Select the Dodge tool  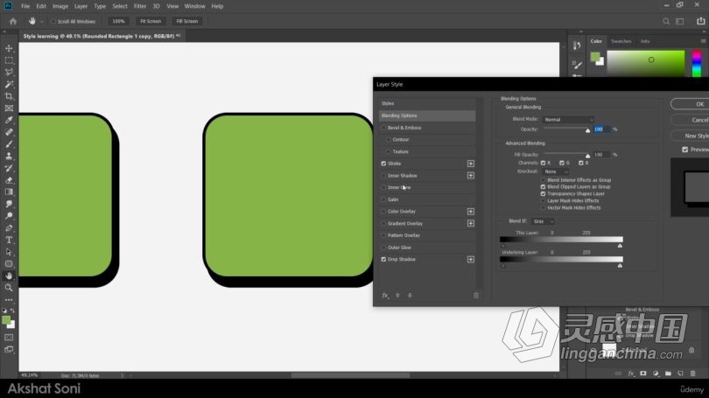tap(9, 216)
